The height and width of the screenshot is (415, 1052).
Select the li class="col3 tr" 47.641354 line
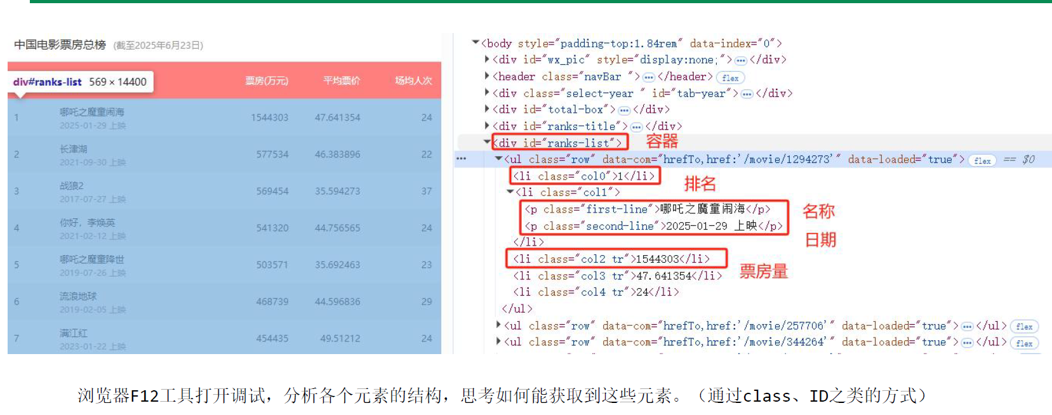tap(618, 275)
